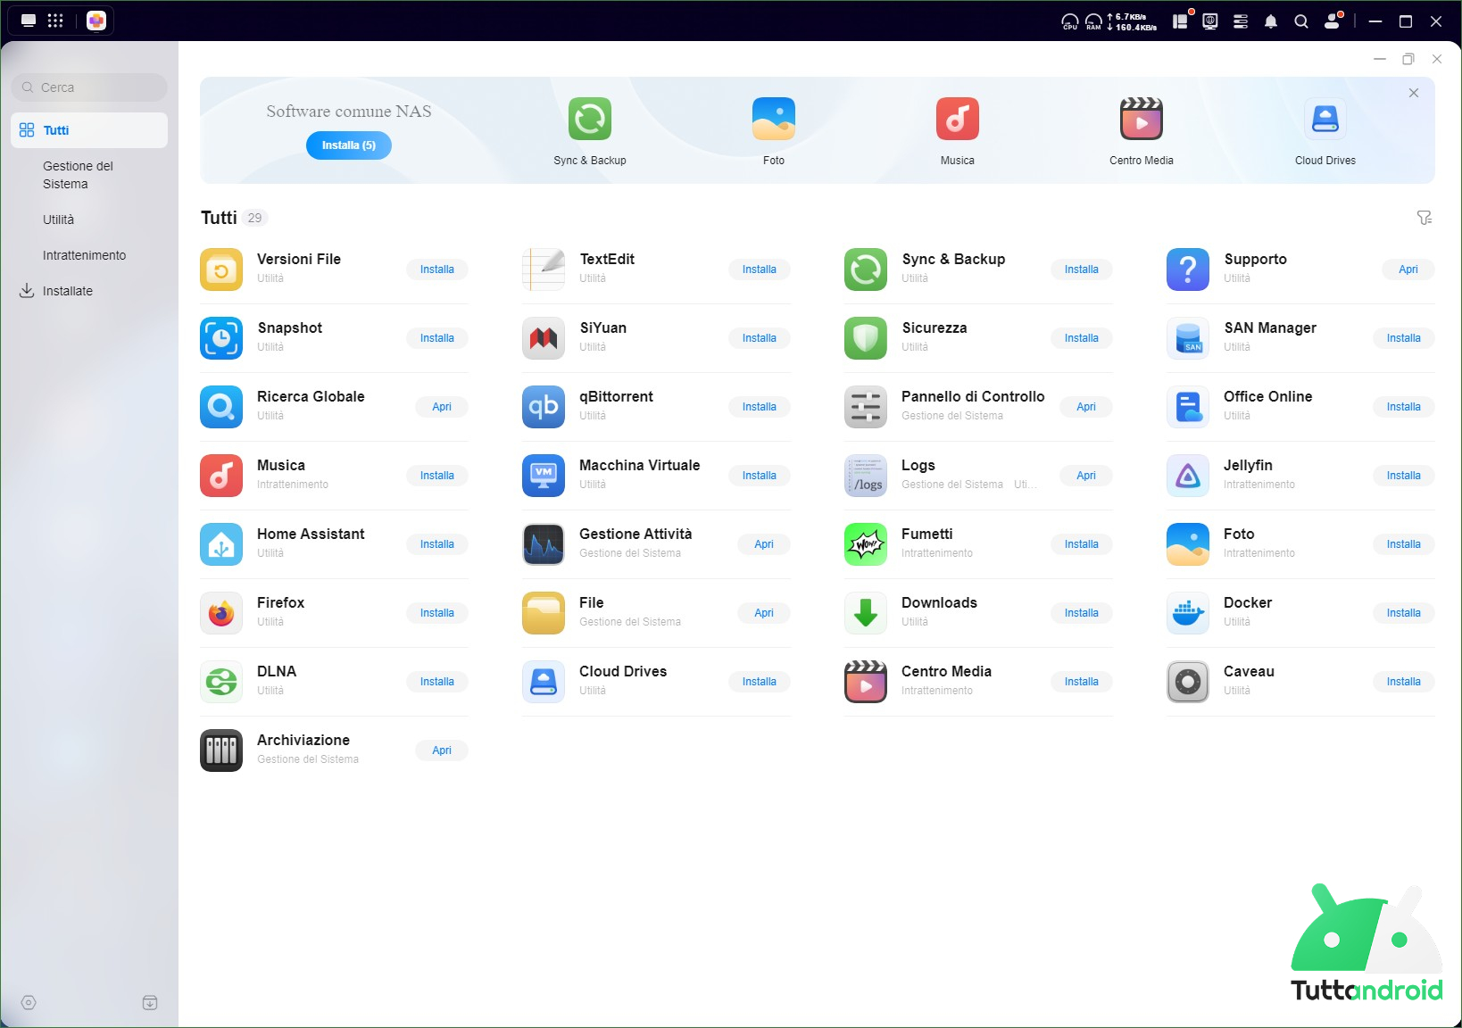Install the Sync & Backup app
1462x1028 pixels.
pos(1082,269)
